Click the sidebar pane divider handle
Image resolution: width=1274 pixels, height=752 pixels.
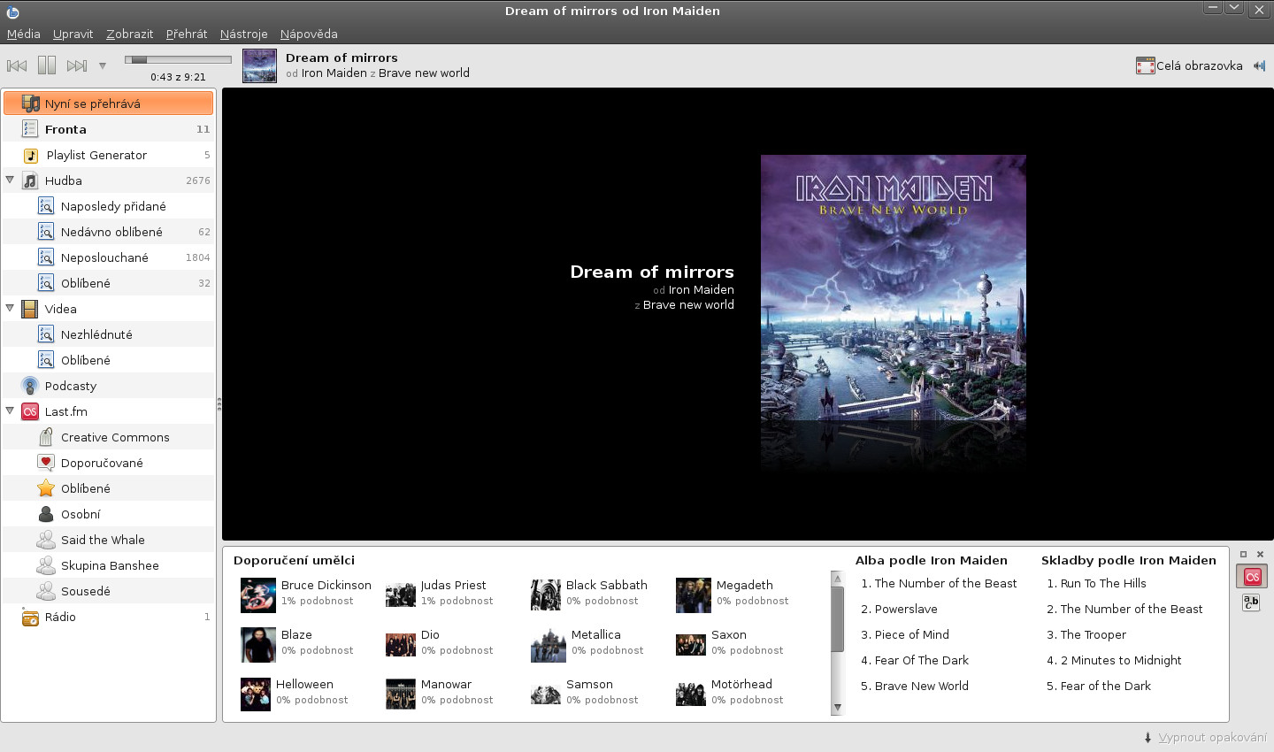pos(219,404)
